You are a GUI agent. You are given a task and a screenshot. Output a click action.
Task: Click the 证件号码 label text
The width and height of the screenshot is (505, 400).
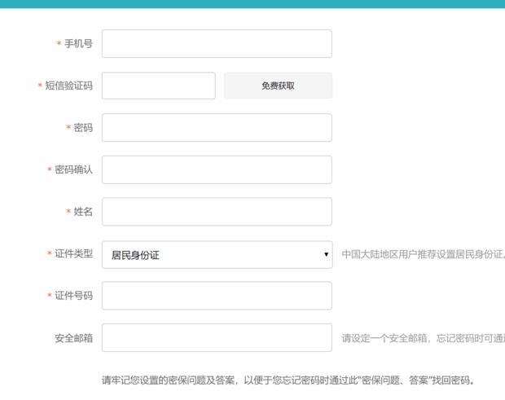coord(73,296)
